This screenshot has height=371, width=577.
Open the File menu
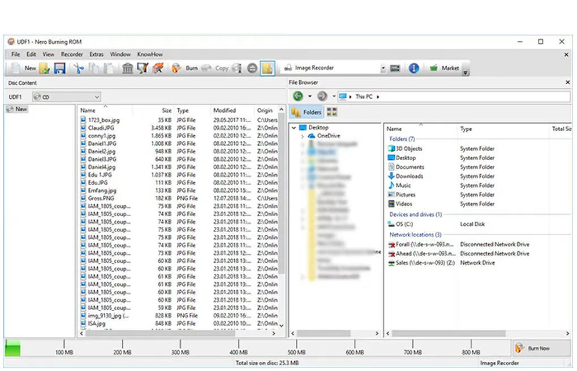coord(15,54)
